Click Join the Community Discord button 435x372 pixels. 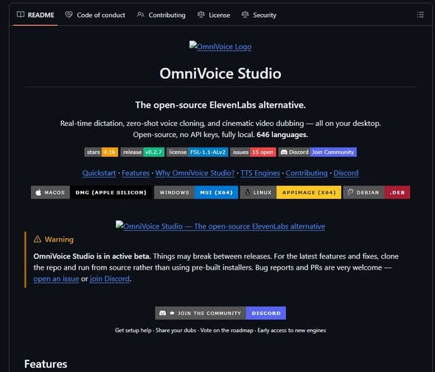220,313
